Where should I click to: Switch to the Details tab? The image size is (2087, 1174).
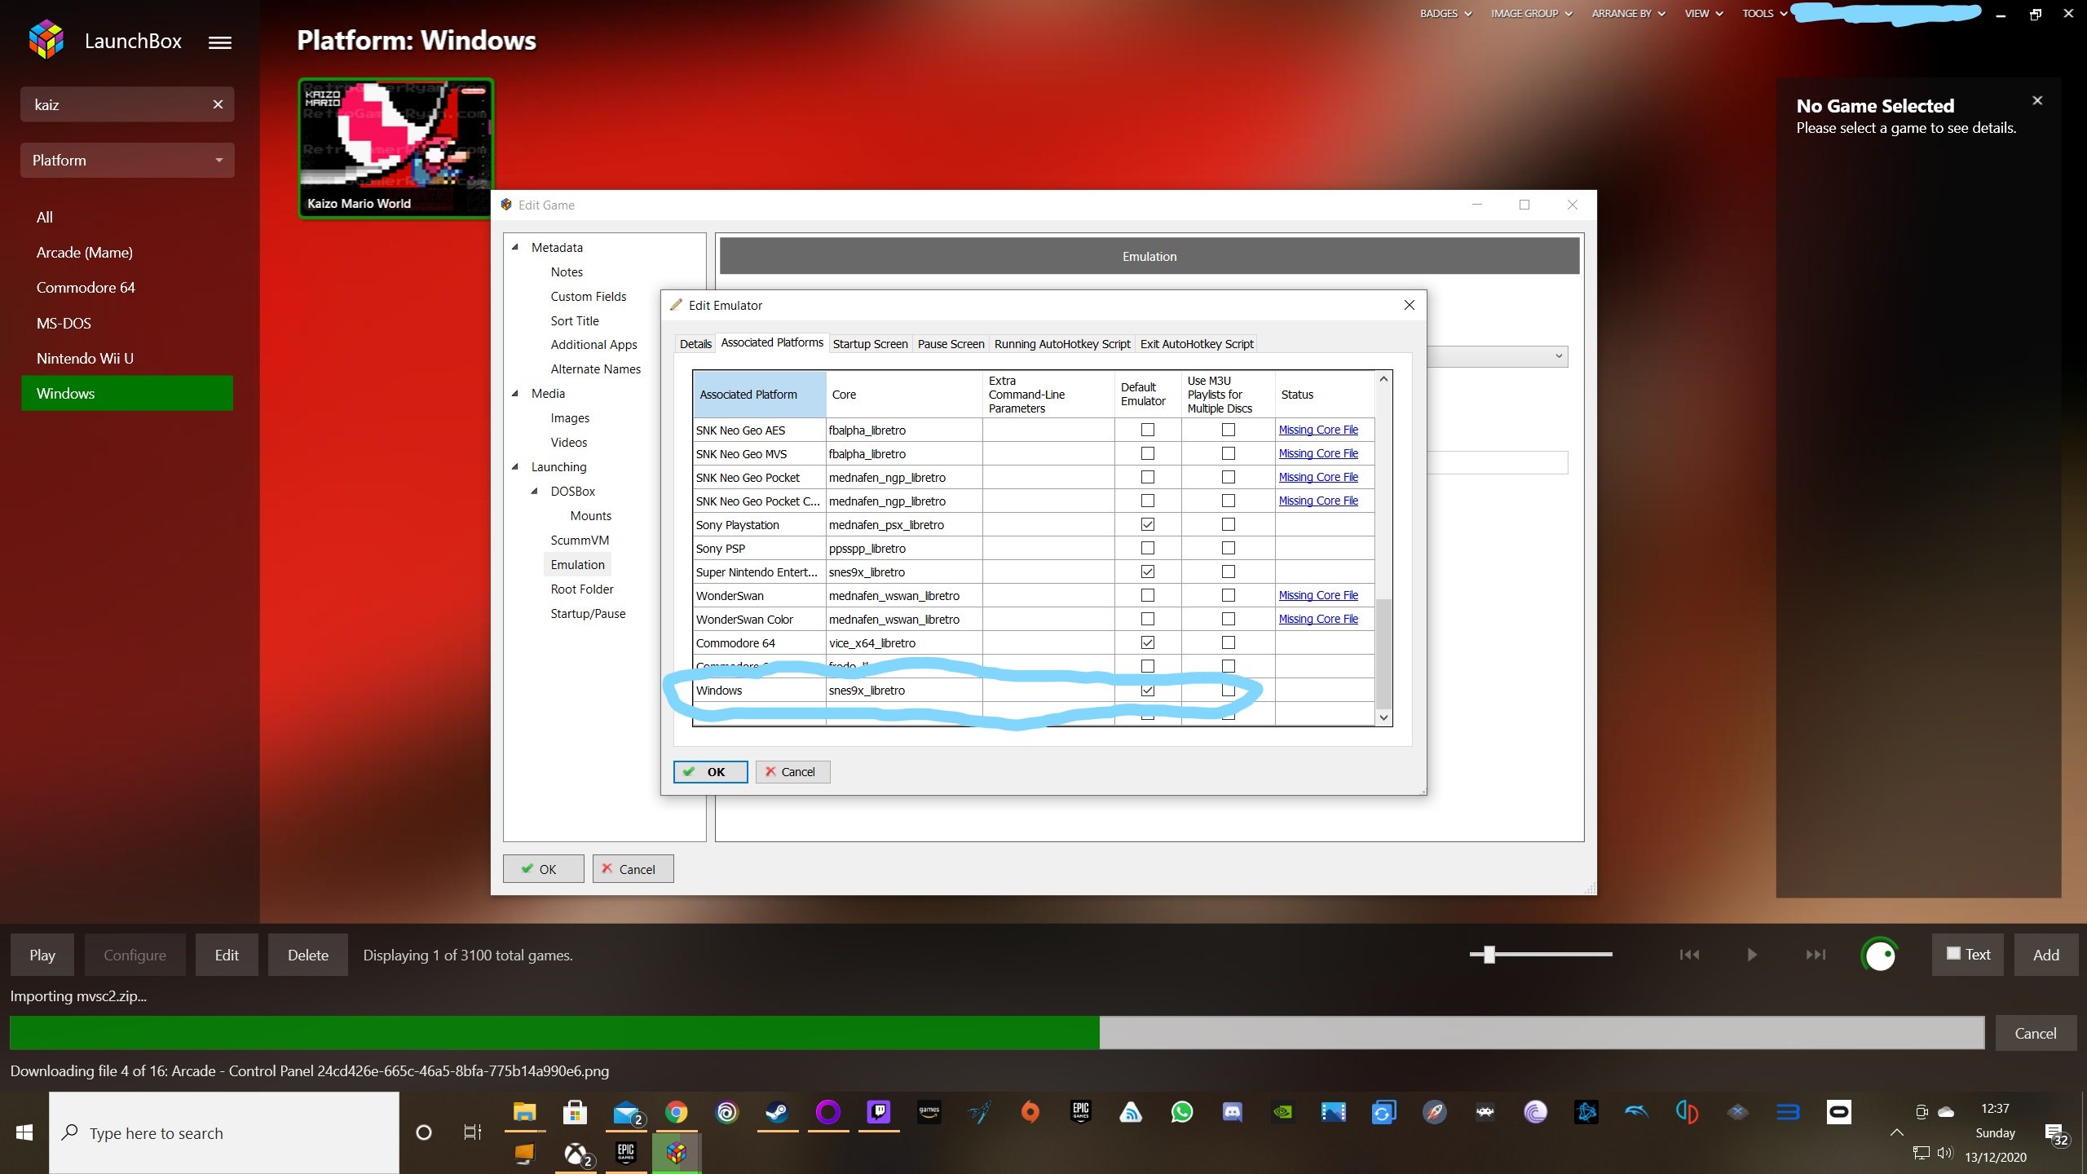[695, 344]
